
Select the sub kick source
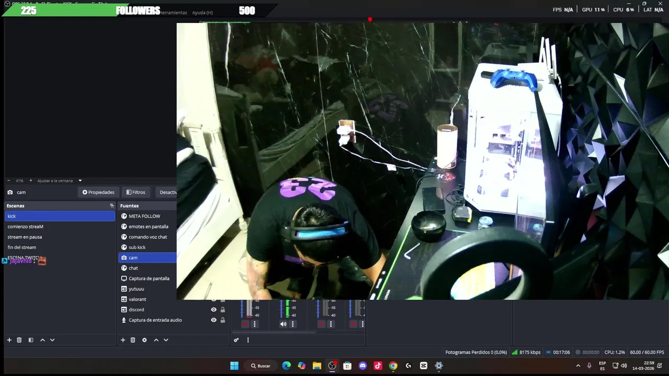(148, 247)
